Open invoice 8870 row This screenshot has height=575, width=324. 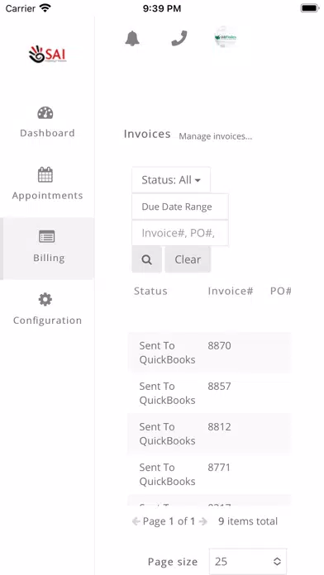(209, 353)
